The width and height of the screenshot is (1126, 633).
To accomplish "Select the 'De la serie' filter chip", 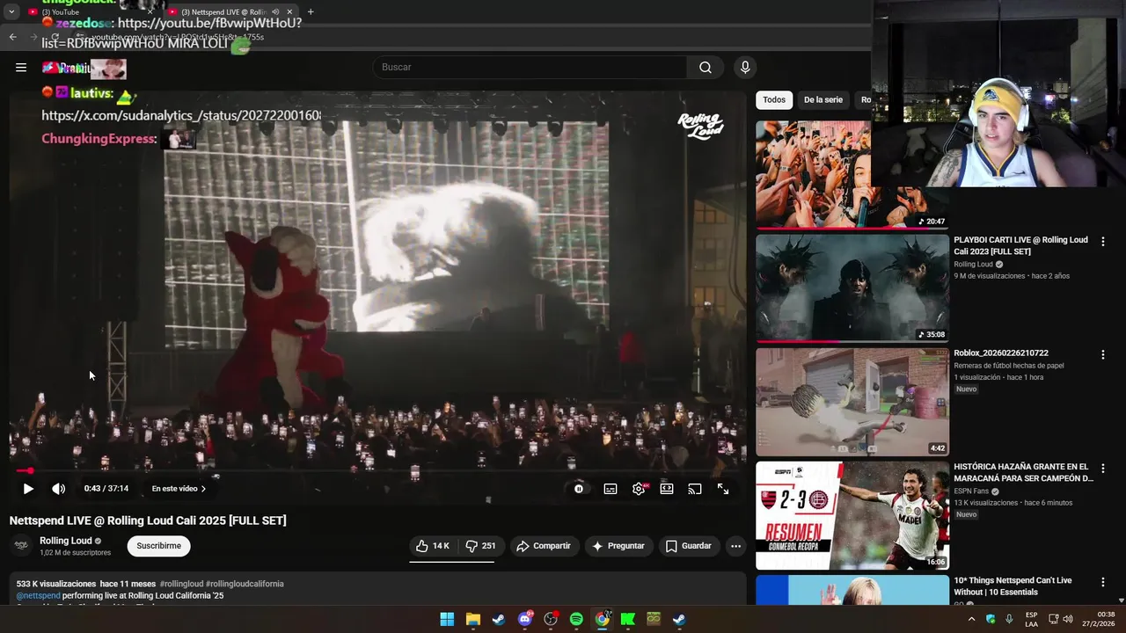I will [823, 100].
